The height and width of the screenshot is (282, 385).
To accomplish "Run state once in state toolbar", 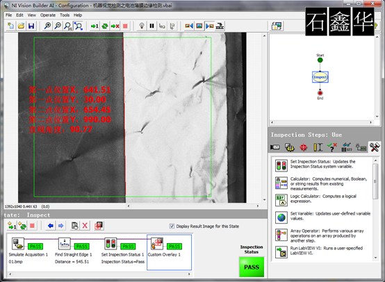I will click(12, 226).
